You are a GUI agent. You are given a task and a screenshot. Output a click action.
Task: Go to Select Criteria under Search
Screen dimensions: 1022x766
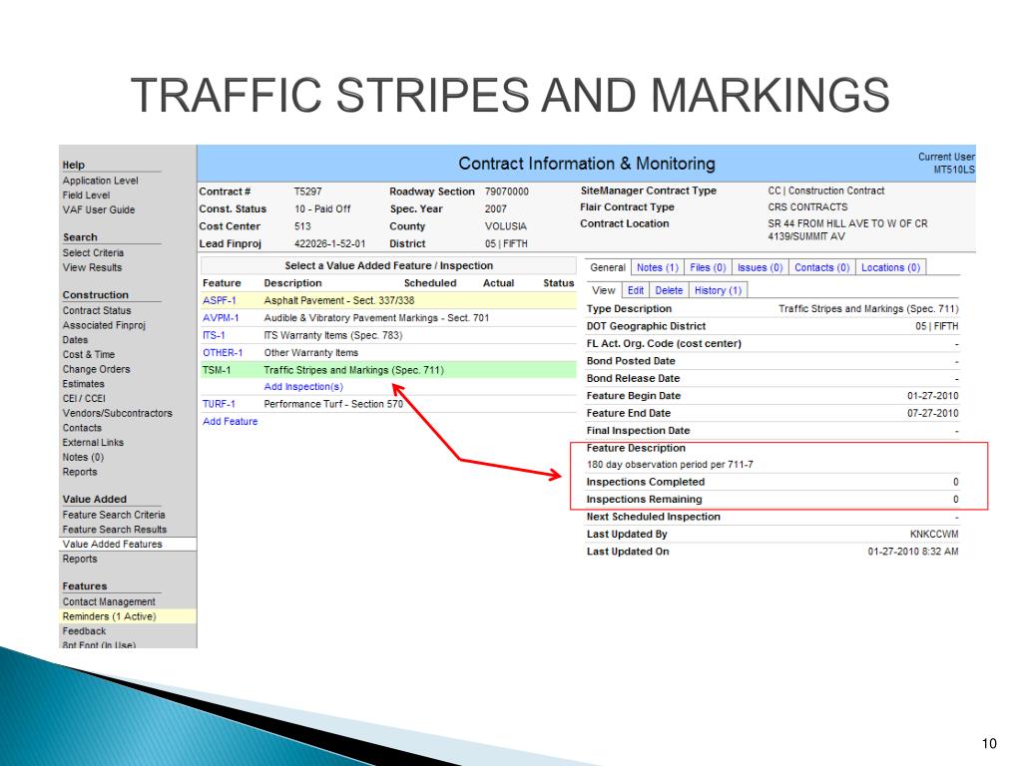[x=93, y=252]
